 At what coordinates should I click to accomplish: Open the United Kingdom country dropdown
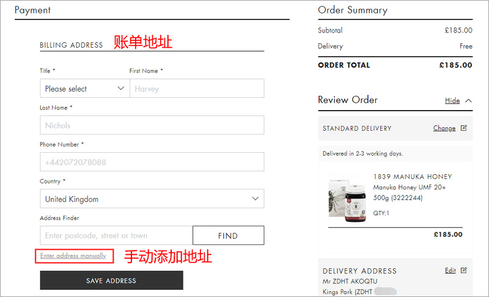[x=152, y=199]
